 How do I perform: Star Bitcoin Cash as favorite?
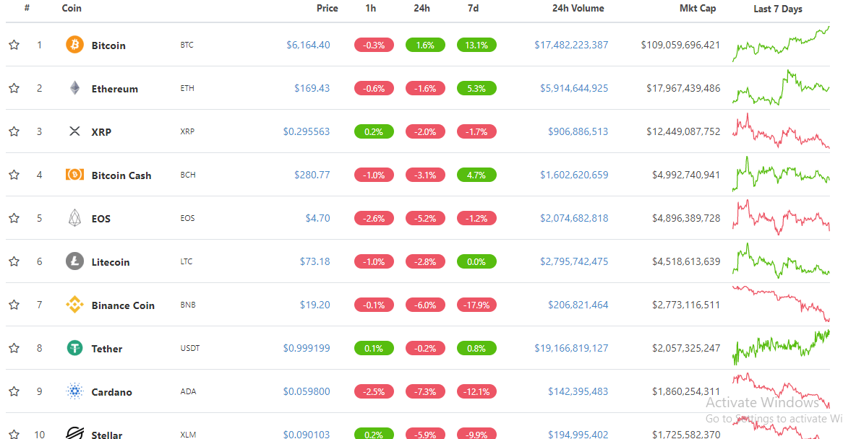pos(14,175)
